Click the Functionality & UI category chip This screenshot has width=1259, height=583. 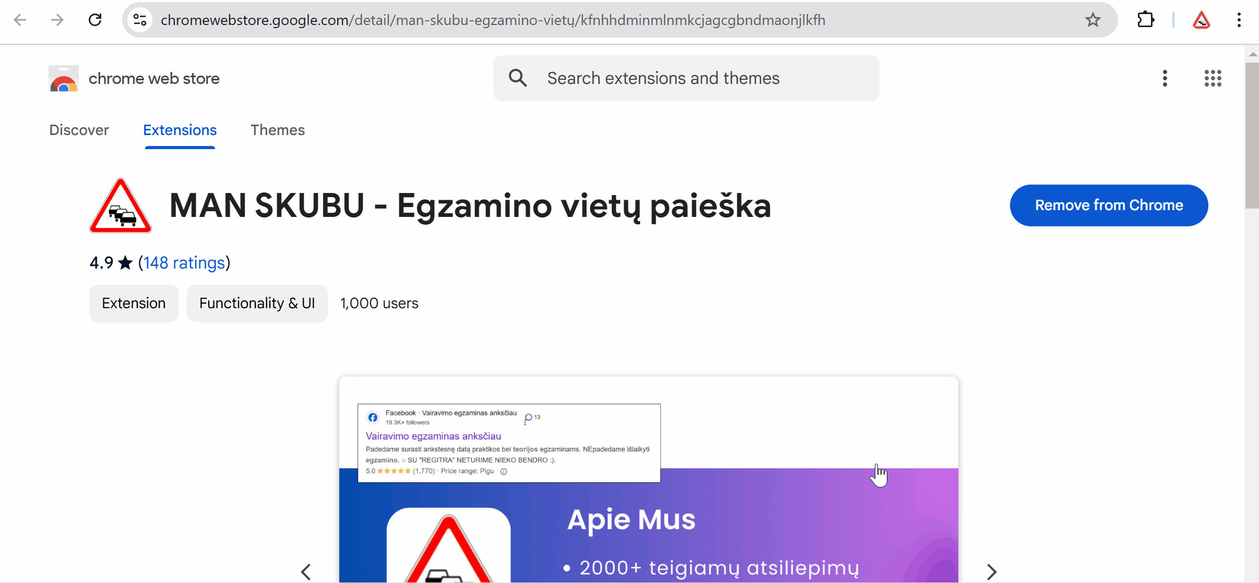tap(257, 303)
